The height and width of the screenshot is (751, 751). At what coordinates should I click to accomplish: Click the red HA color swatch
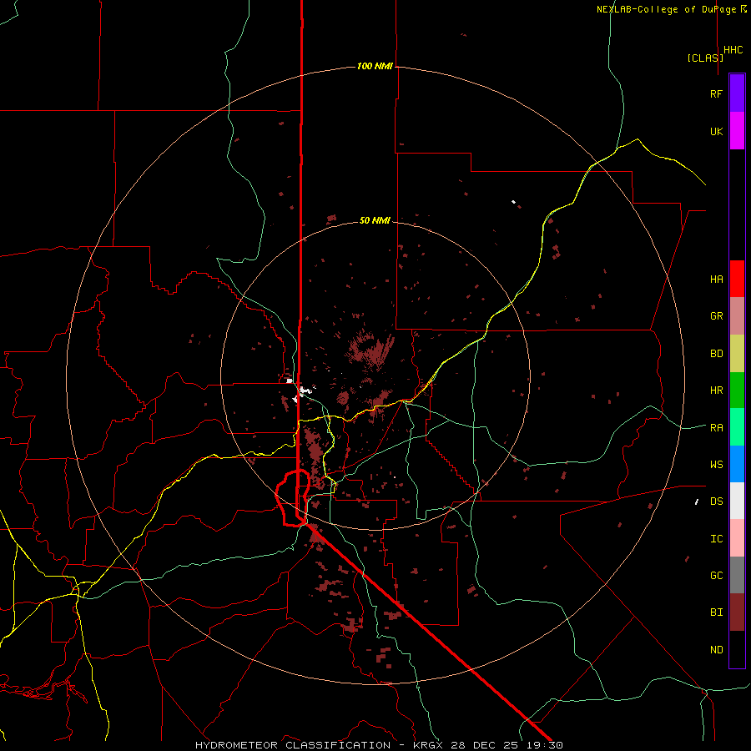point(737,279)
